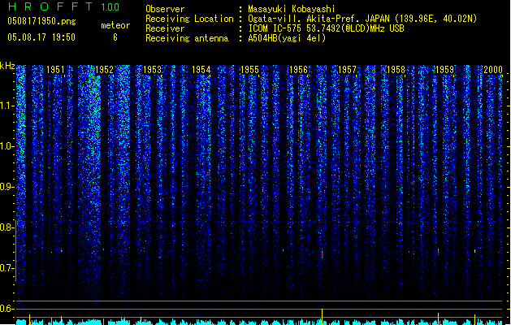Click the Receiver label
This screenshot has height=325, width=511.
pyautogui.click(x=165, y=28)
